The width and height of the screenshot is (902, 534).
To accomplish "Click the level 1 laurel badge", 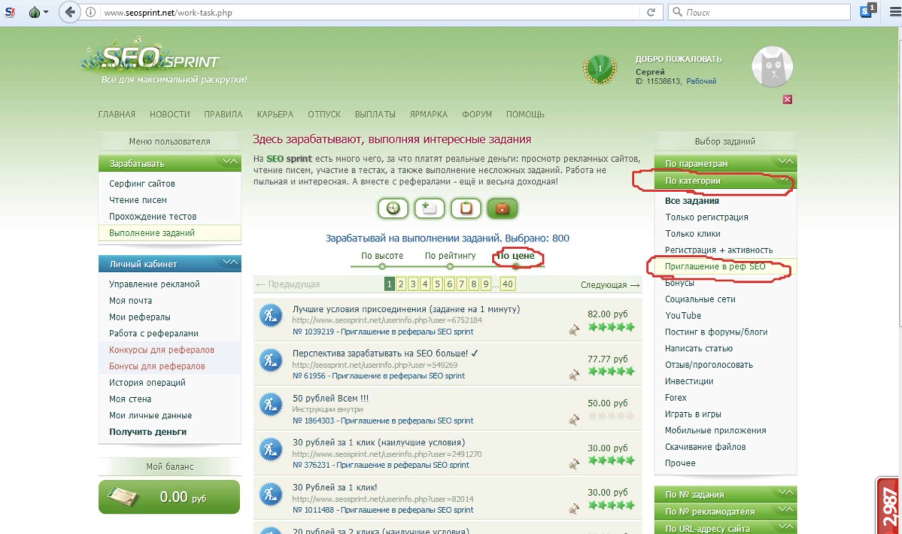I will [x=600, y=69].
